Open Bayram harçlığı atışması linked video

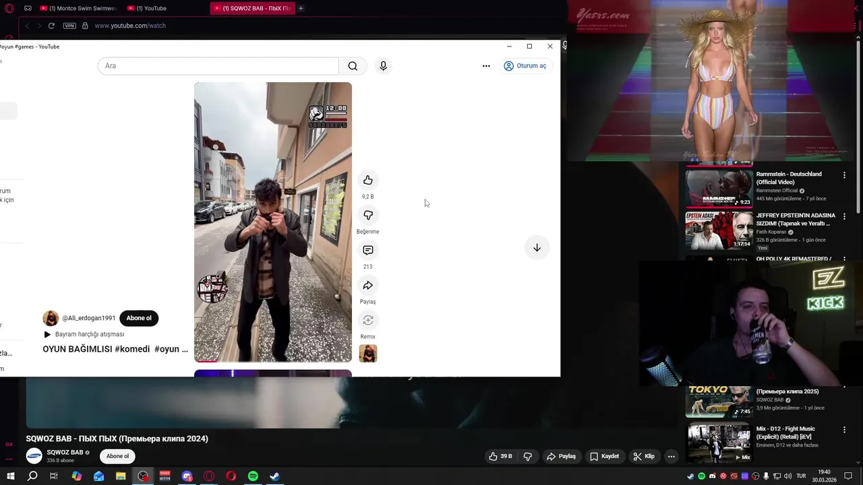pyautogui.click(x=84, y=334)
